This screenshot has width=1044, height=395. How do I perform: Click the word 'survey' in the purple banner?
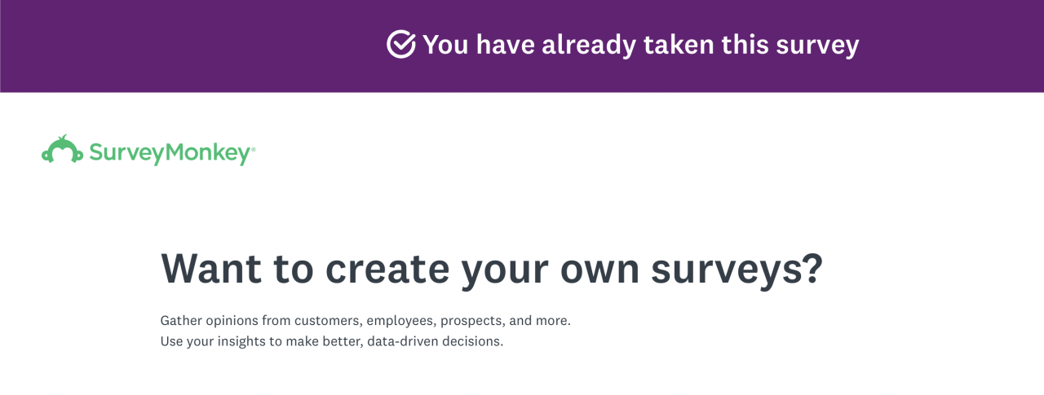pos(817,46)
